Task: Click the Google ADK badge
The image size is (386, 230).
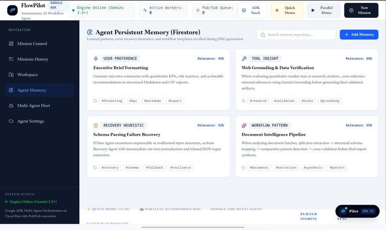Action: pos(57,5)
